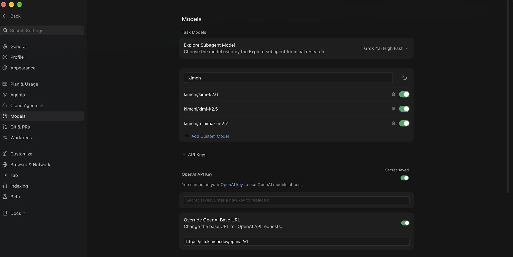The width and height of the screenshot is (513, 257).
Task: Select kimchi/kimi-k2.6 model name
Action: click(x=201, y=94)
